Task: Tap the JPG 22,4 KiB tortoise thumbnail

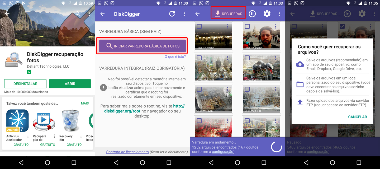Action: pyautogui.click(x=262, y=99)
